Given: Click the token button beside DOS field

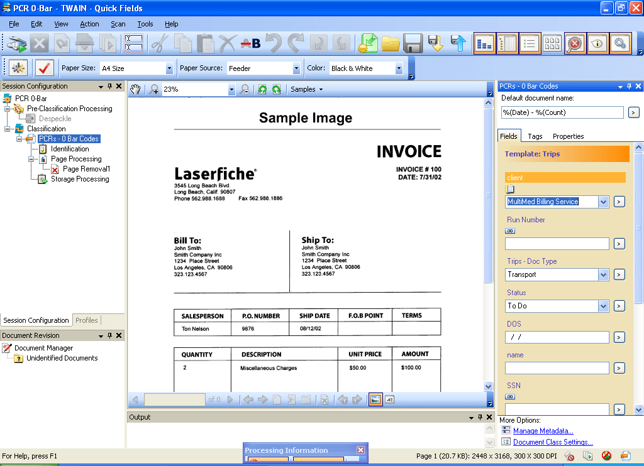Looking at the screenshot, I should (x=619, y=337).
